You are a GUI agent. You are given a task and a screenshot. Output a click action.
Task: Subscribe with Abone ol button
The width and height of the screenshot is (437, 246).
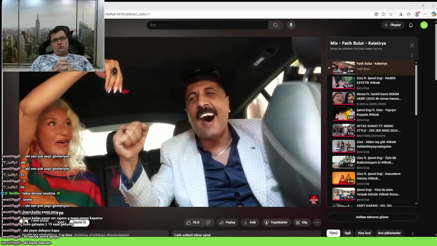pos(80,222)
